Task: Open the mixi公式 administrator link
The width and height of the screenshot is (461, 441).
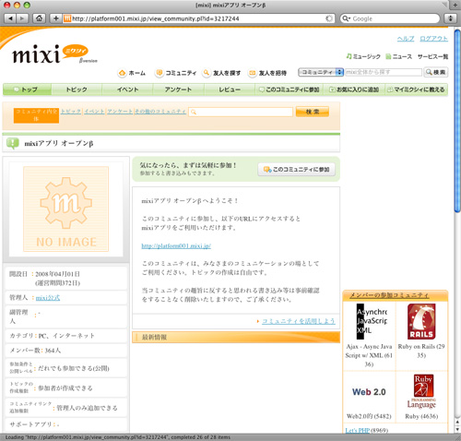Action: click(x=48, y=298)
